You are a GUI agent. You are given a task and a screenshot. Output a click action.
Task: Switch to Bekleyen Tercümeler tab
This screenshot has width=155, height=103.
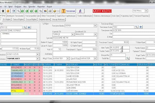point(15,16)
